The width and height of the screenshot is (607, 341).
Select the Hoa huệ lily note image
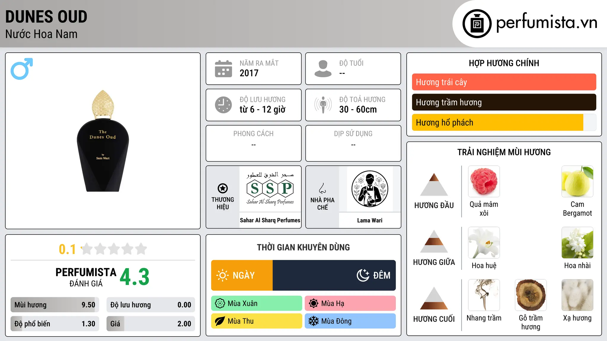click(484, 243)
